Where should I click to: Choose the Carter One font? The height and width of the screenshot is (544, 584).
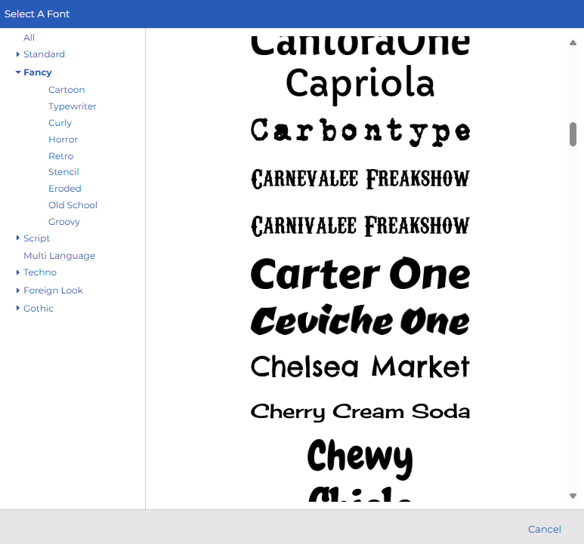[x=360, y=274]
